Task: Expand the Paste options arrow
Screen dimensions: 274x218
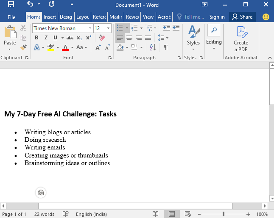Action: pyautogui.click(x=10, y=50)
